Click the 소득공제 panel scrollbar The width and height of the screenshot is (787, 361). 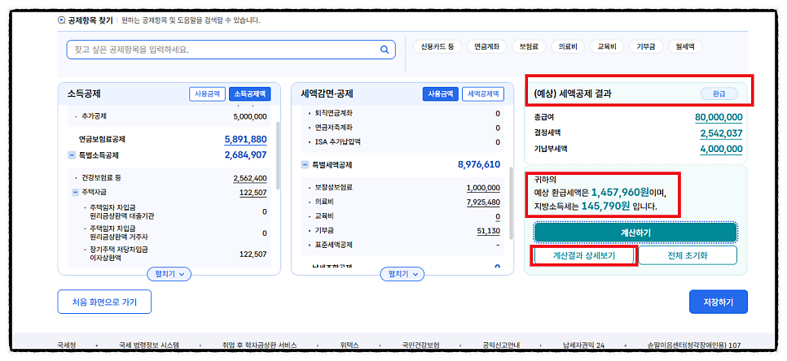[278, 155]
